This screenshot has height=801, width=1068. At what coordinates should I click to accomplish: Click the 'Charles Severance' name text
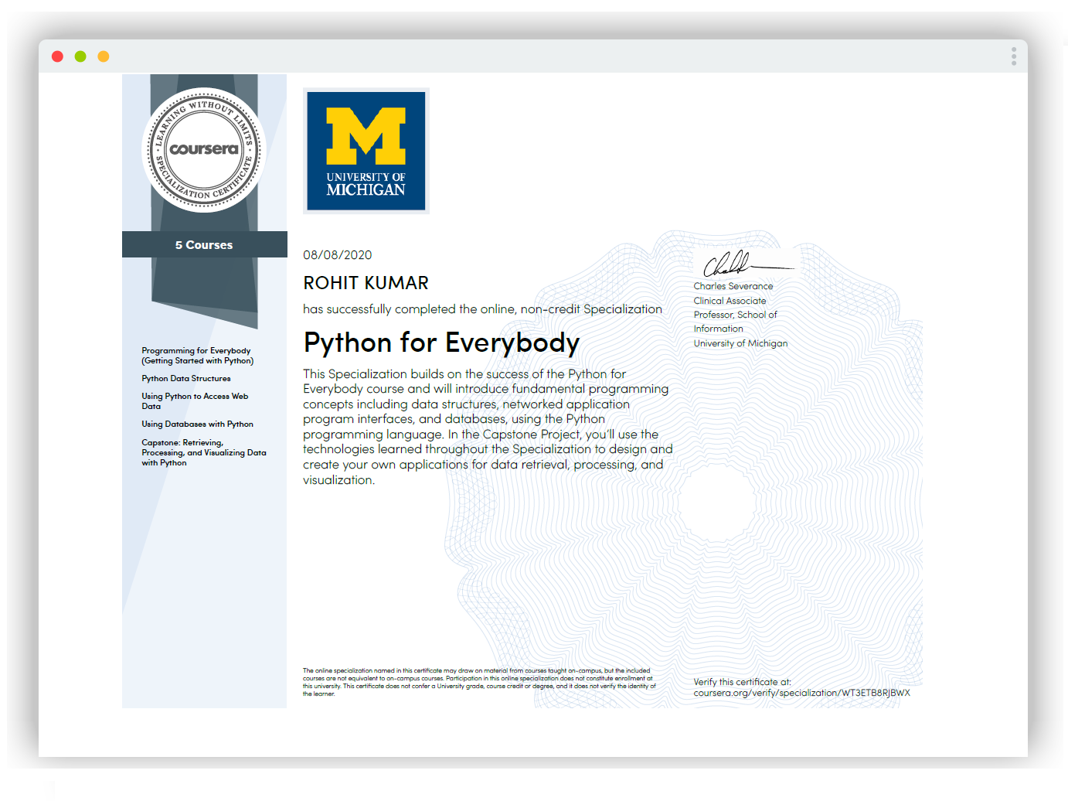[733, 286]
